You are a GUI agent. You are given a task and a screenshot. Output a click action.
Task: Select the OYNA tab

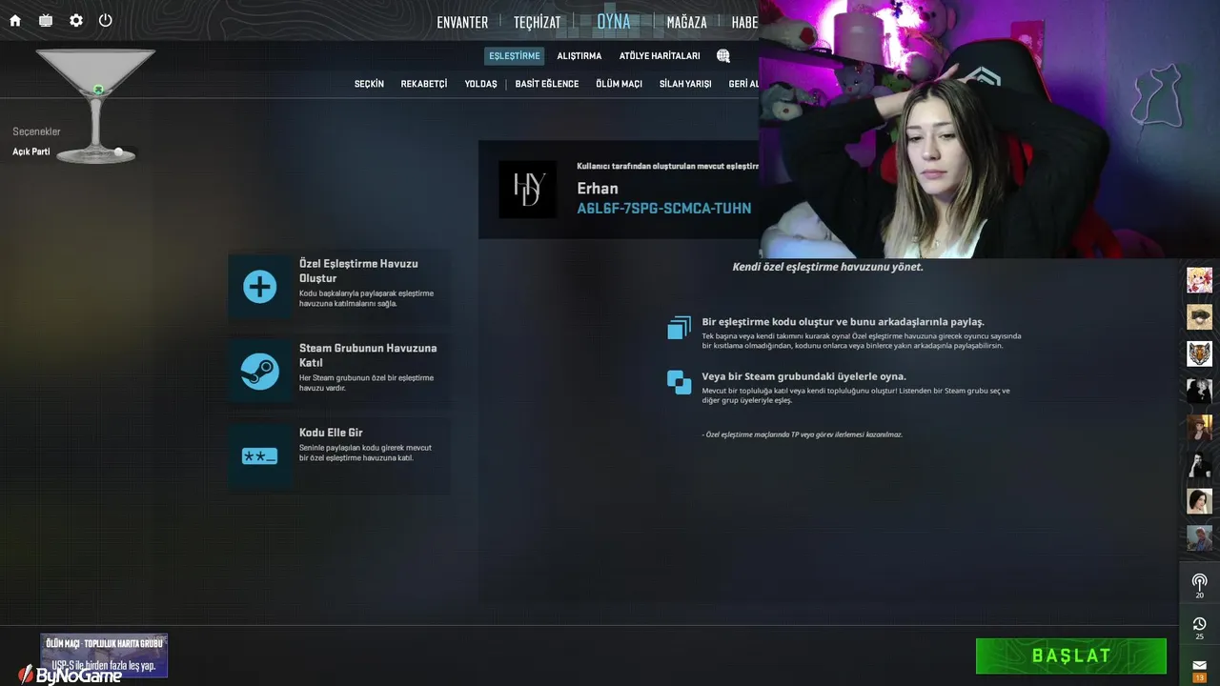[614, 21]
